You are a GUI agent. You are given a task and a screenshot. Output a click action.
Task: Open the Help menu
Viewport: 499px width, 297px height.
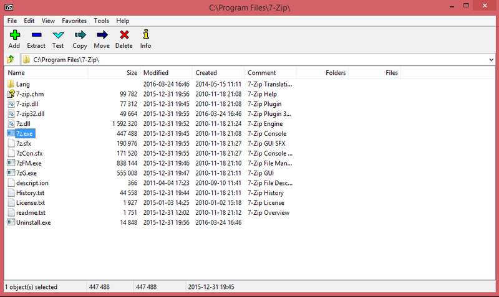point(122,21)
